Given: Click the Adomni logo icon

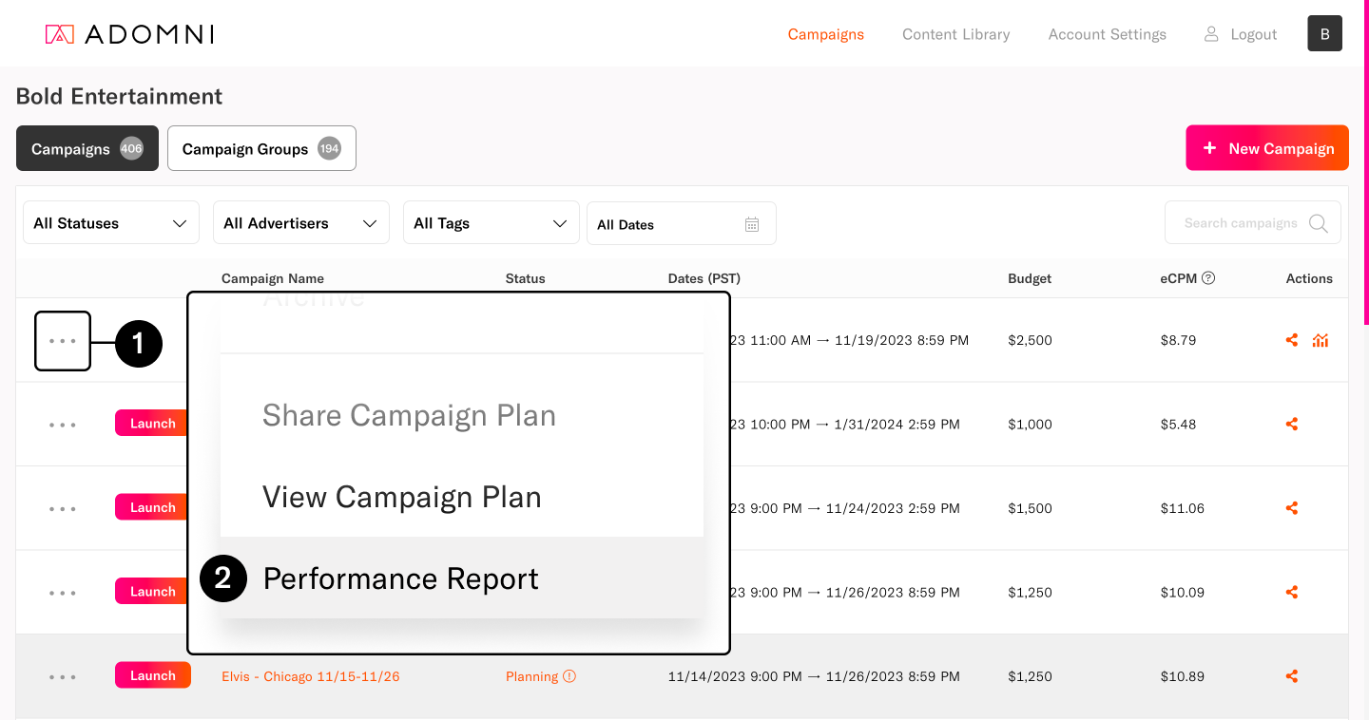Looking at the screenshot, I should pyautogui.click(x=59, y=34).
